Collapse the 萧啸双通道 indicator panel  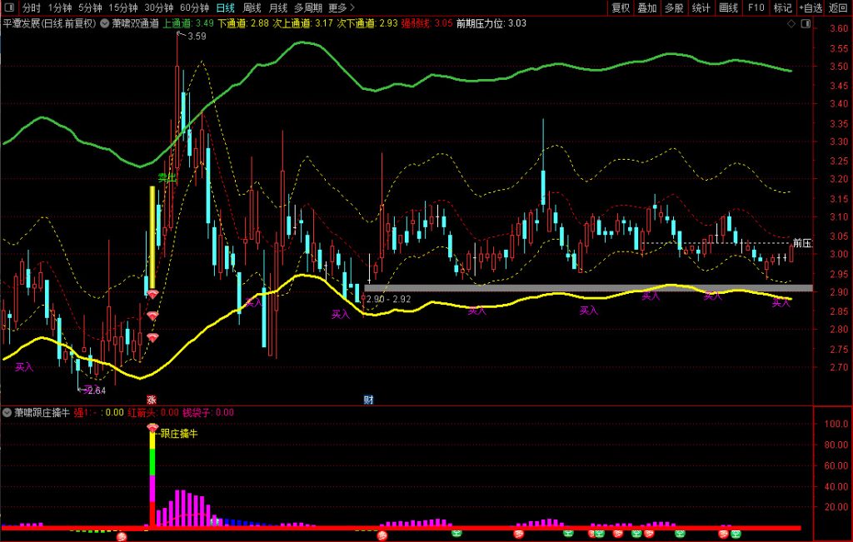(105, 23)
